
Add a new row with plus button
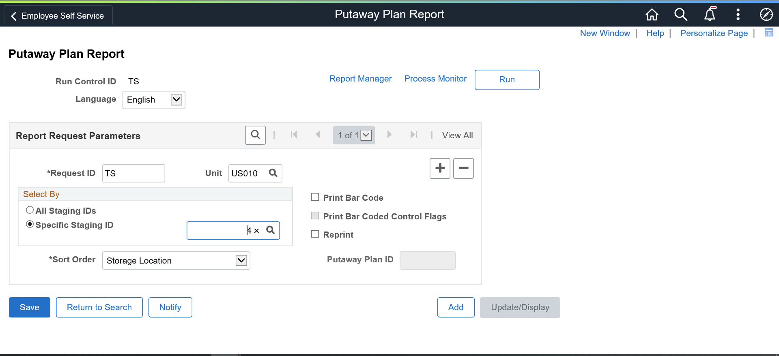(x=440, y=168)
